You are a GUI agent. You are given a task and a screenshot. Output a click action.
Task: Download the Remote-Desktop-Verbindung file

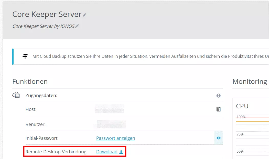[107, 152]
